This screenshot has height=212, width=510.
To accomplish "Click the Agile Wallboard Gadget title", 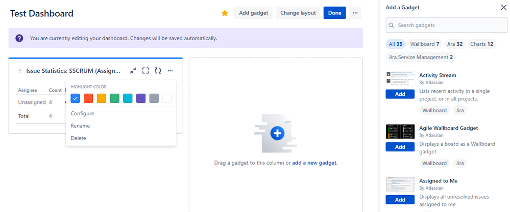I will 449,128.
